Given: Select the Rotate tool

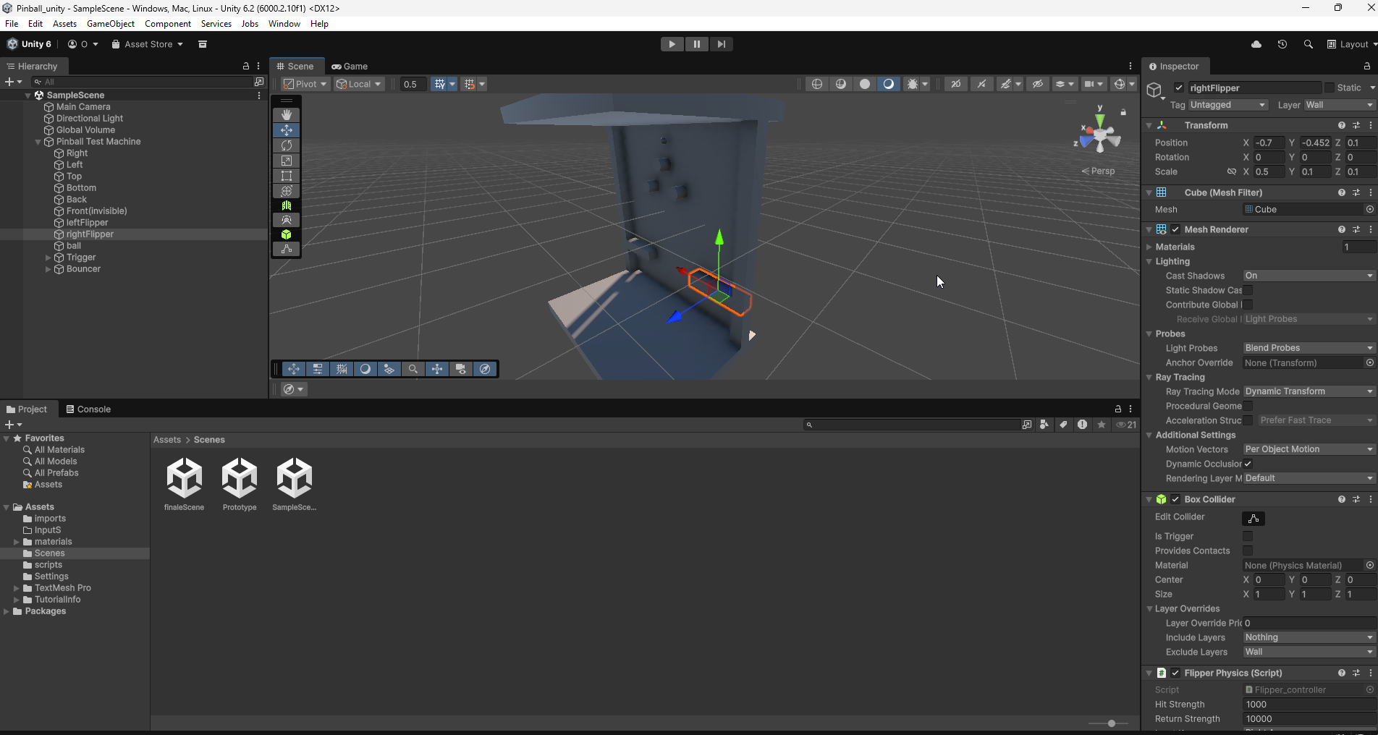Looking at the screenshot, I should click(286, 145).
